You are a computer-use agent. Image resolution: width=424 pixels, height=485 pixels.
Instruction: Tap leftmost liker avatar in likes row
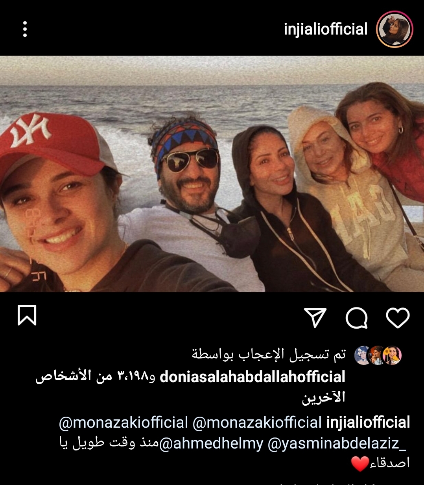point(363,355)
